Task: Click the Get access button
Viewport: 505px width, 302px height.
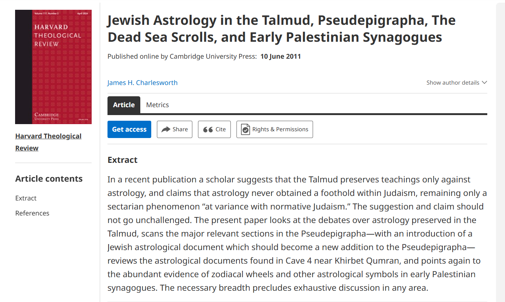Action: tap(129, 129)
